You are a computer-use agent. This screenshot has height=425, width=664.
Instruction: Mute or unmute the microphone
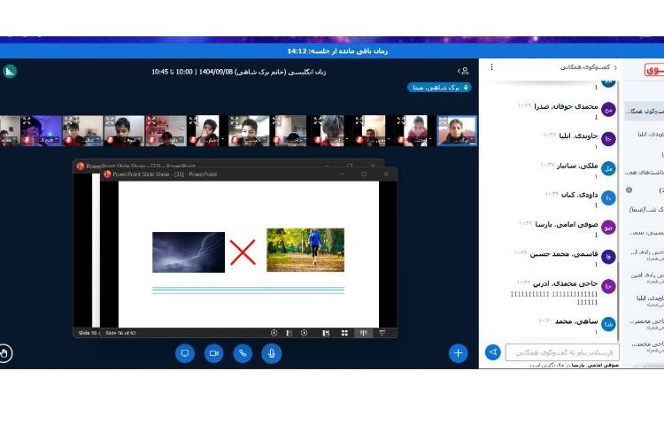tap(272, 353)
